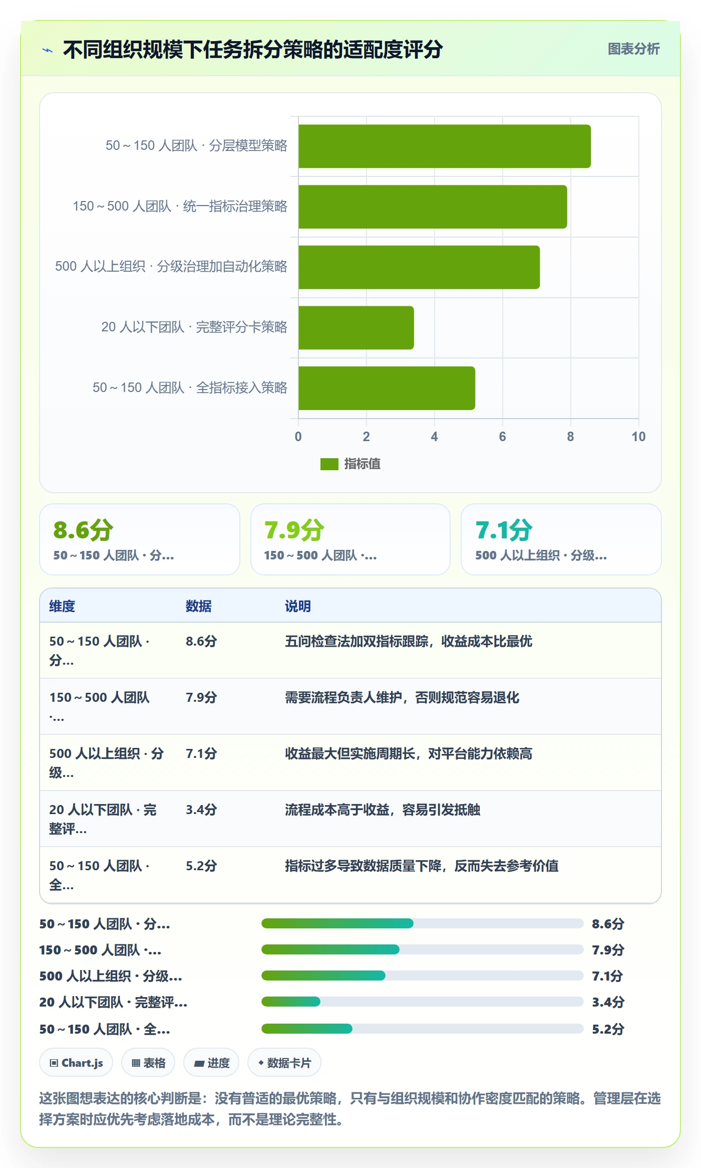The image size is (701, 1168).
Task: Click the 说明 column header
Action: click(298, 606)
